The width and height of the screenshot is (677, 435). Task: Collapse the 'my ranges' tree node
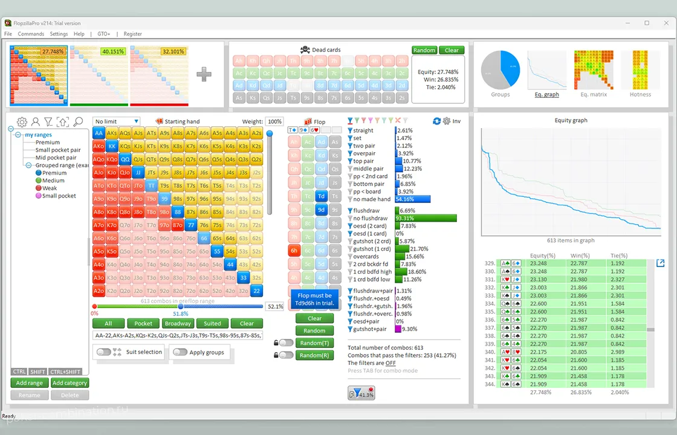pyautogui.click(x=18, y=135)
